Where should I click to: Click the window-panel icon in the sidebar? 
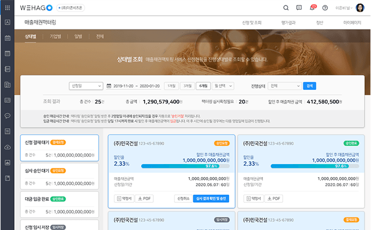7,53
